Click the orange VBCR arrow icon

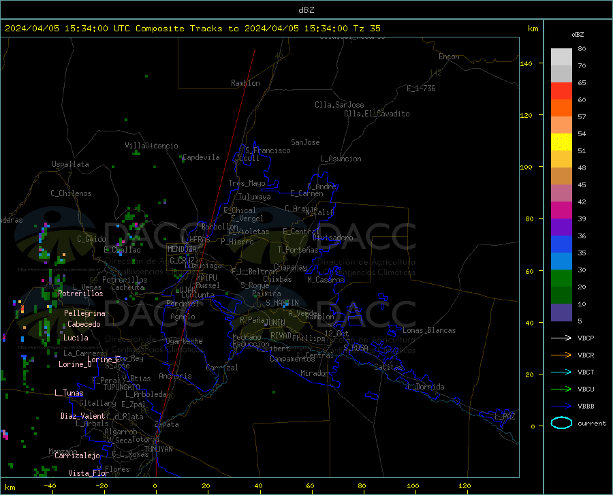point(561,355)
